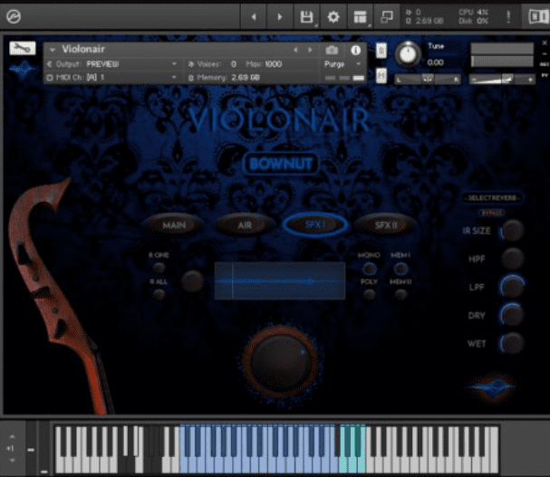Toggle the R ONE button
This screenshot has width=550, height=477.
159,268
